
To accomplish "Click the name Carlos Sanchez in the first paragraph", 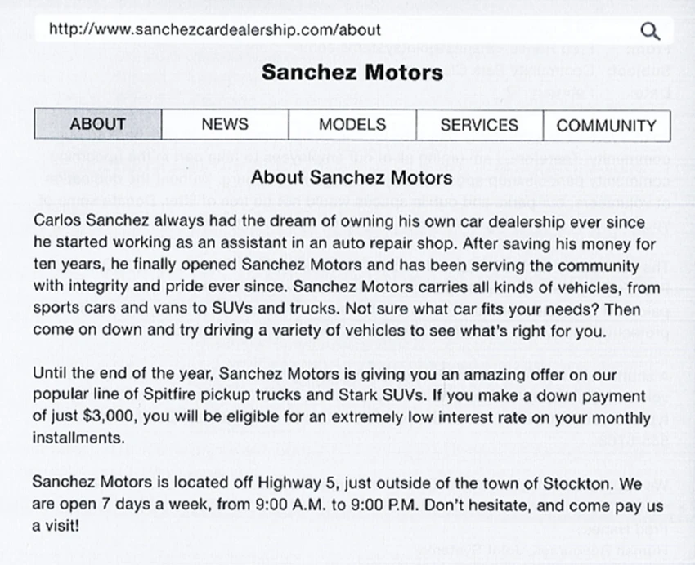I will point(91,220).
